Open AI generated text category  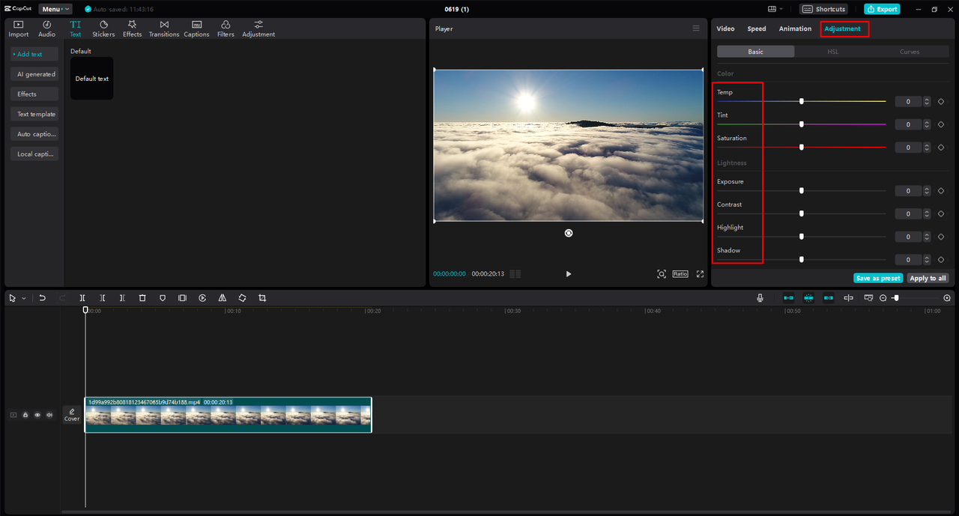click(x=34, y=74)
